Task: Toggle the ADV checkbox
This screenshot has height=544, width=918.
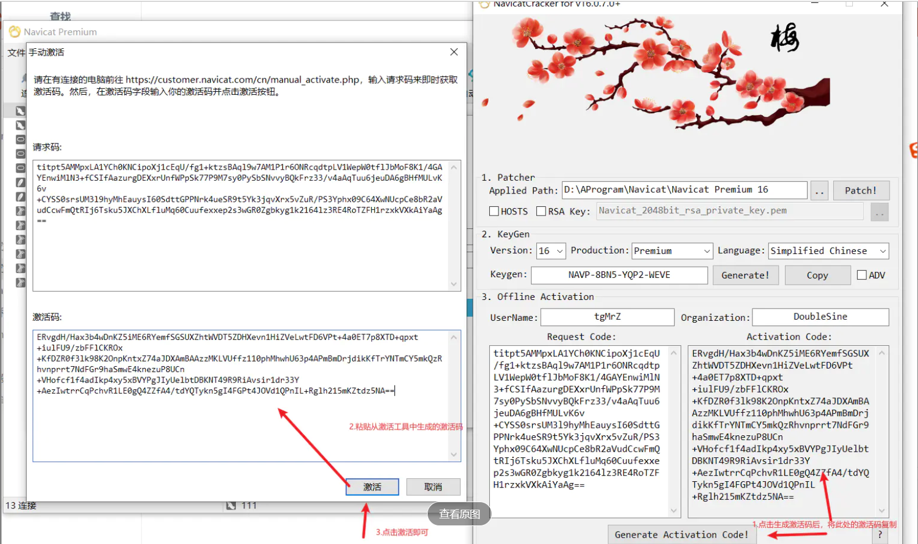Action: [862, 275]
